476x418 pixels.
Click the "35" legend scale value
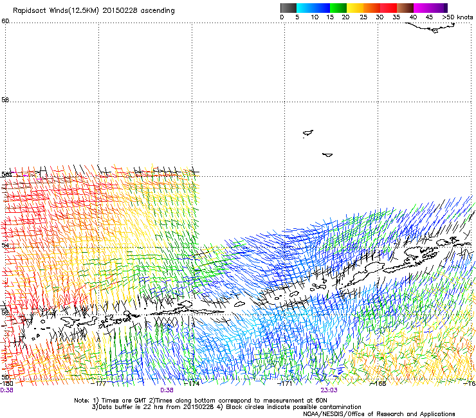[x=396, y=17]
